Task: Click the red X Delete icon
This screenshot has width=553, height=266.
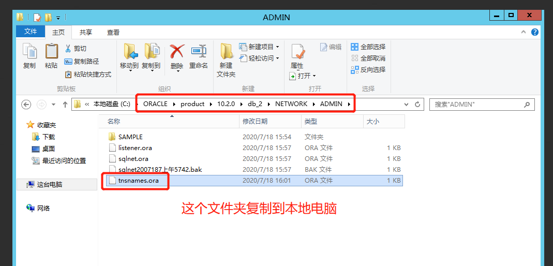Action: tap(177, 52)
